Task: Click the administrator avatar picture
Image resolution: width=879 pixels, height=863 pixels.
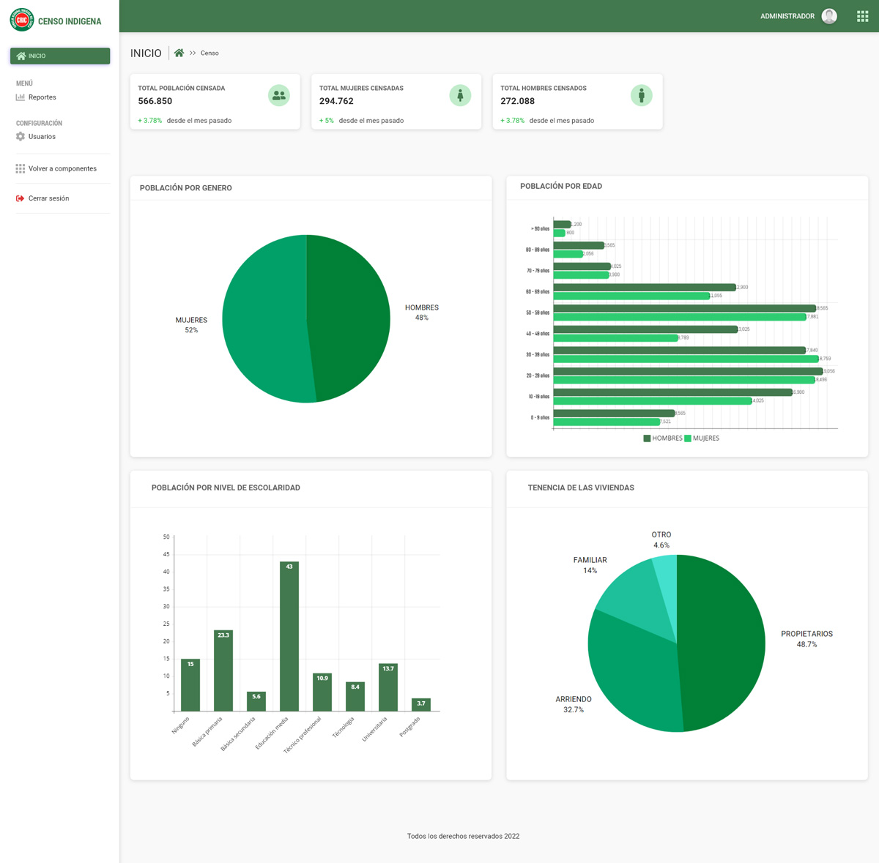Action: 829,16
